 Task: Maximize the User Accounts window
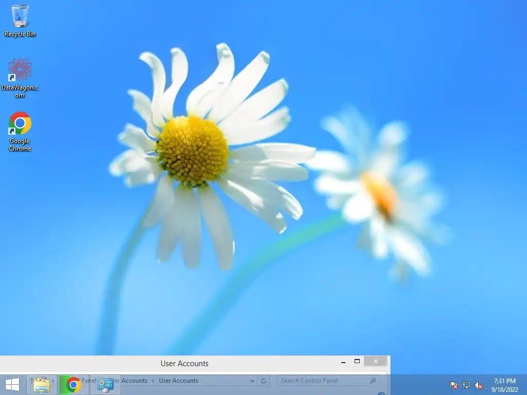coord(357,362)
